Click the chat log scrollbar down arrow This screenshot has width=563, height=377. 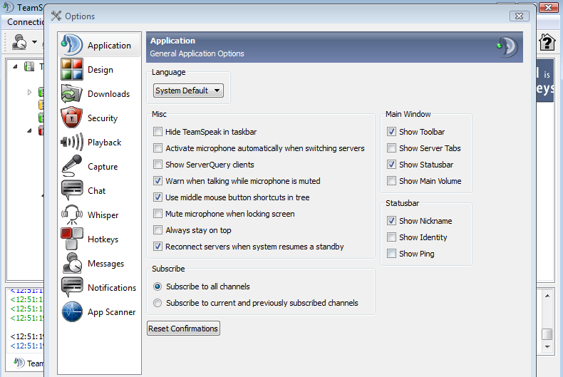coord(547,346)
